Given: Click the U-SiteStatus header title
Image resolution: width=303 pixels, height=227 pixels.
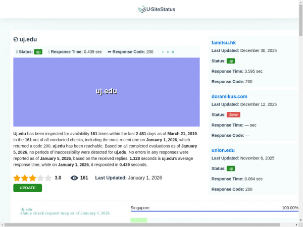Looking at the screenshot, I should pos(160,9).
